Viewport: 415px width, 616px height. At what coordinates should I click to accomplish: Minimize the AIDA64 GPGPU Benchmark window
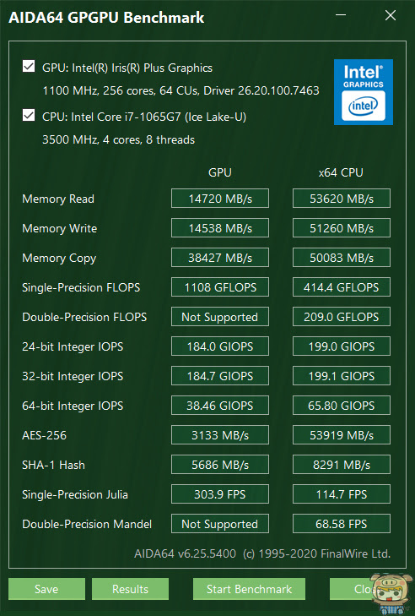tap(341, 15)
